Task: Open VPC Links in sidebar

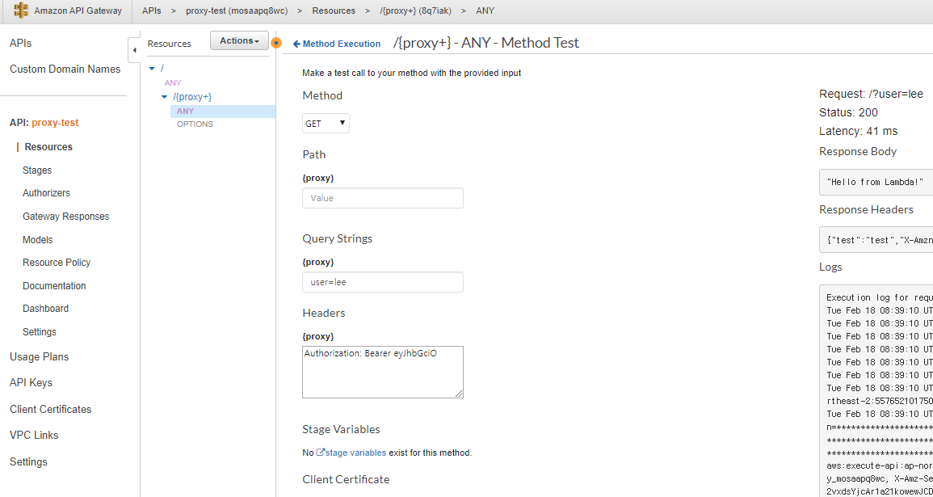Action: pyautogui.click(x=34, y=435)
